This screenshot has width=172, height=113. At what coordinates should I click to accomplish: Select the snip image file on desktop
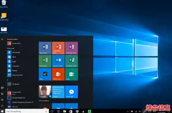pyautogui.click(x=4, y=30)
